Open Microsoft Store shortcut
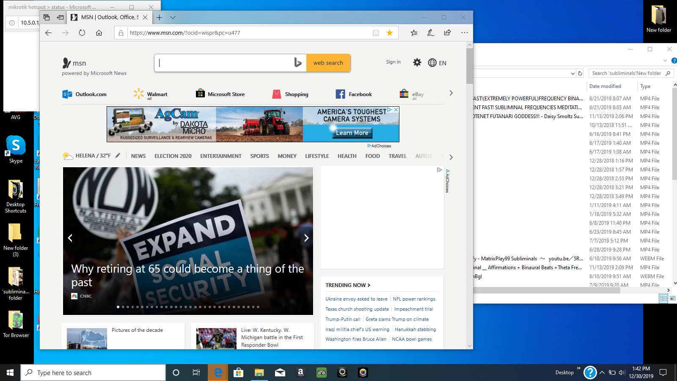The height and width of the screenshot is (381, 677). click(x=220, y=94)
